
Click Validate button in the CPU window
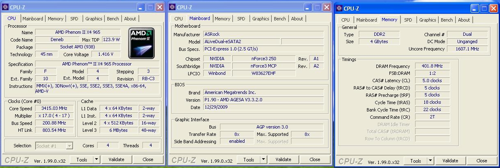117,159
